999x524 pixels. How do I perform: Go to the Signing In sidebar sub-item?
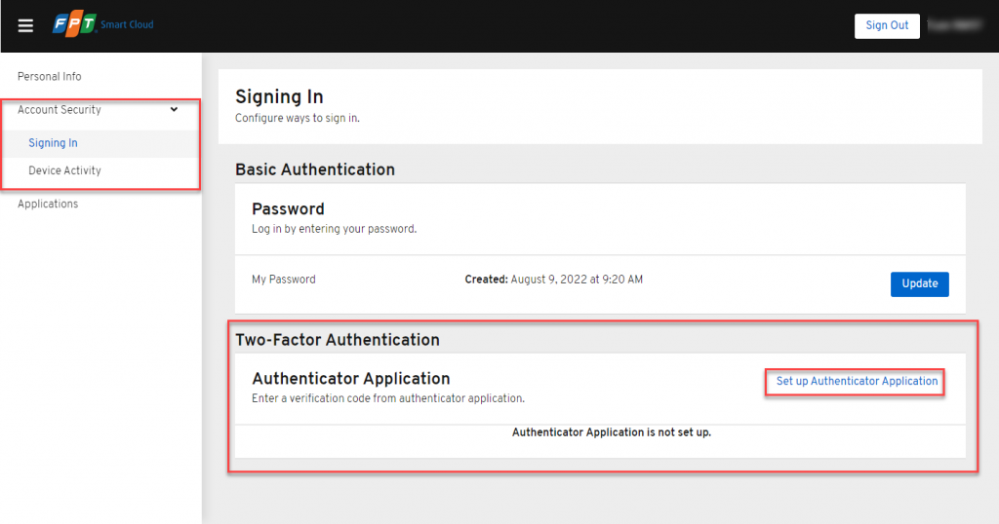click(53, 143)
